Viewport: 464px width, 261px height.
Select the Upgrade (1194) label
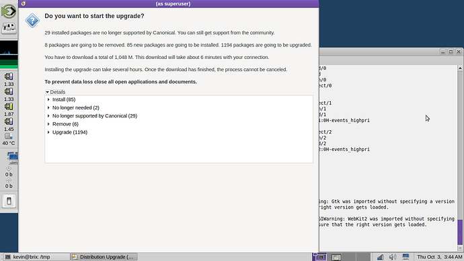[70, 132]
